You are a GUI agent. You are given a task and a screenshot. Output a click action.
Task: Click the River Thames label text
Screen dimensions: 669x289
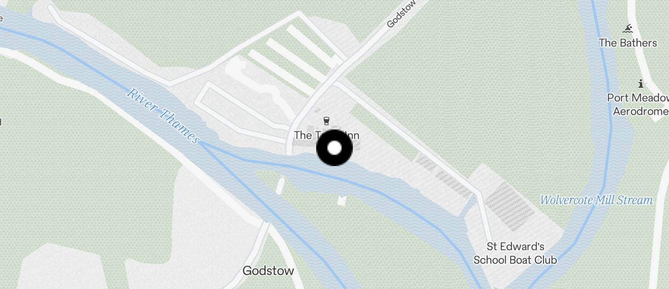click(163, 116)
